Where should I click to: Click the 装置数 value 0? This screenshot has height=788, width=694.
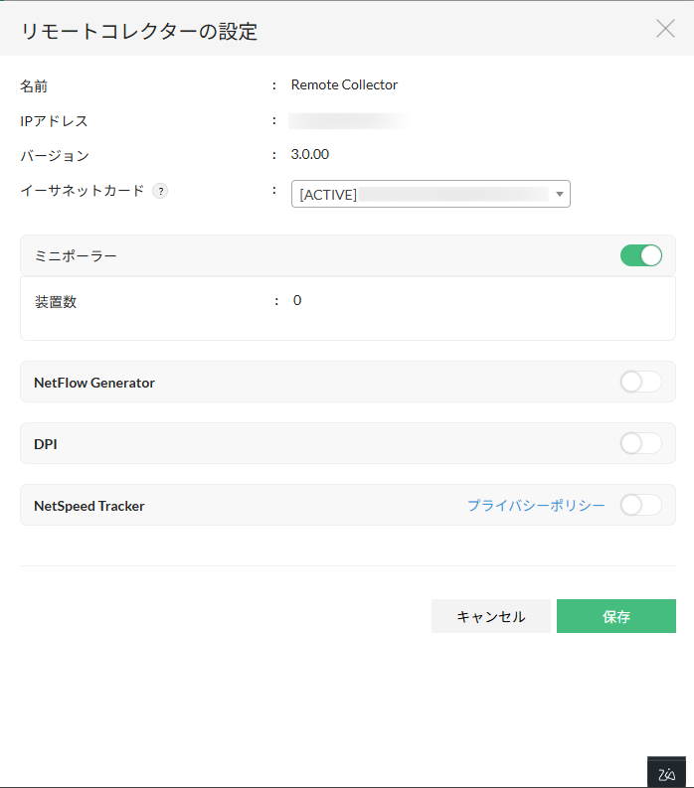point(297,300)
